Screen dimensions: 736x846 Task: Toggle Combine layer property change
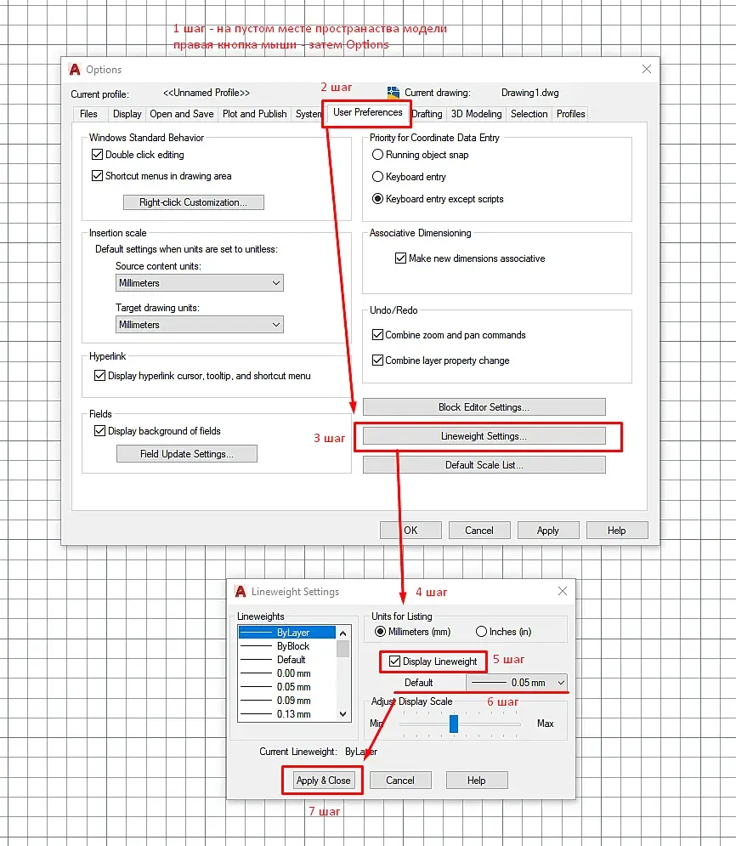(377, 360)
